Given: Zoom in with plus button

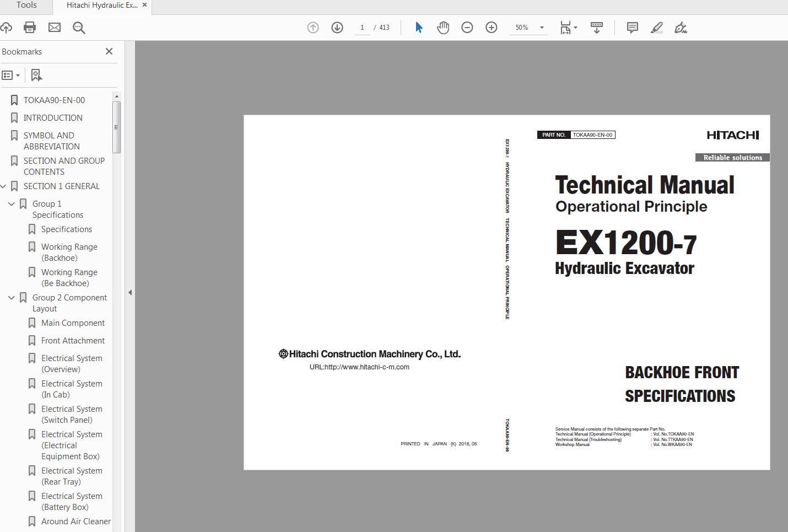Looking at the screenshot, I should 492,28.
